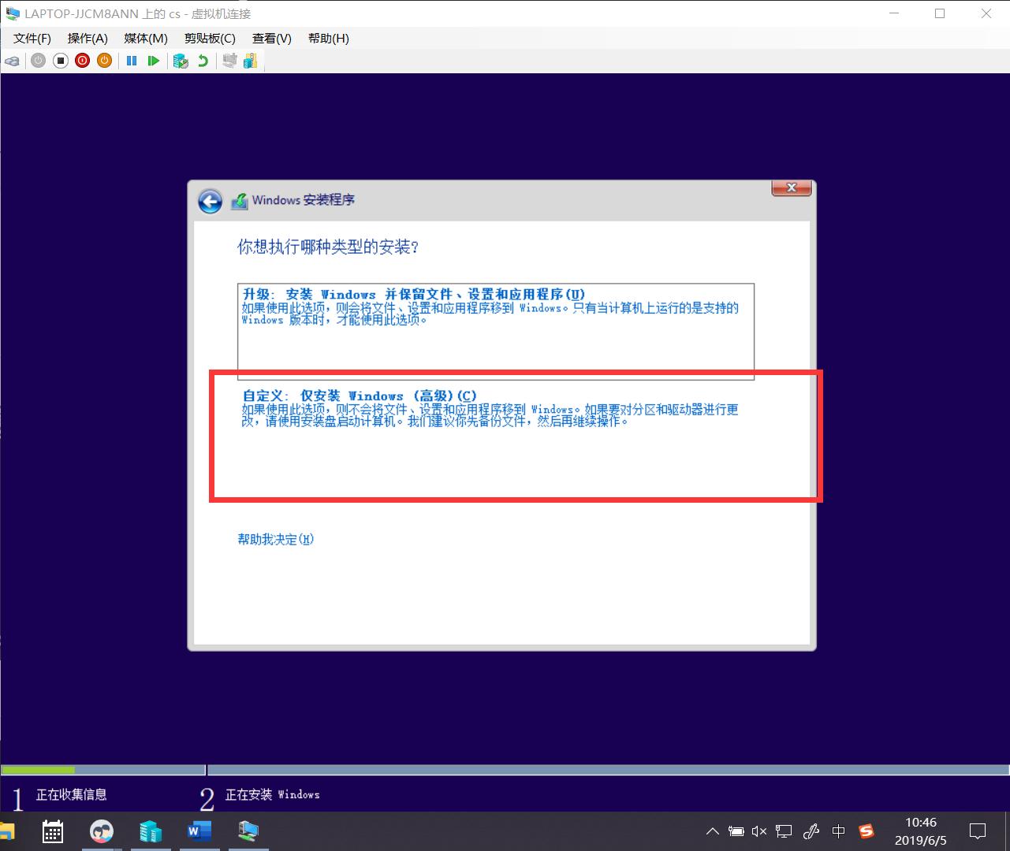Toggle the 中 input language indicator
The height and width of the screenshot is (851, 1010).
[x=839, y=831]
